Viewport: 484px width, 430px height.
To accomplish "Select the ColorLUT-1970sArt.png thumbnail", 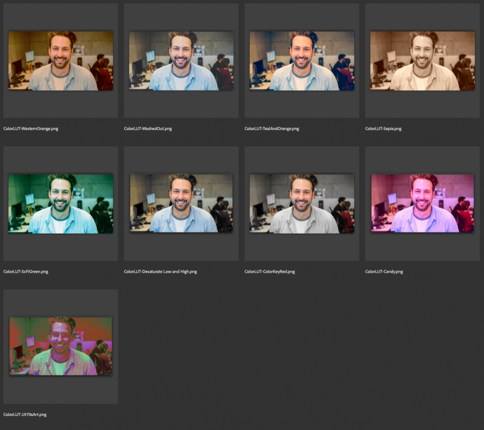I will click(x=60, y=346).
